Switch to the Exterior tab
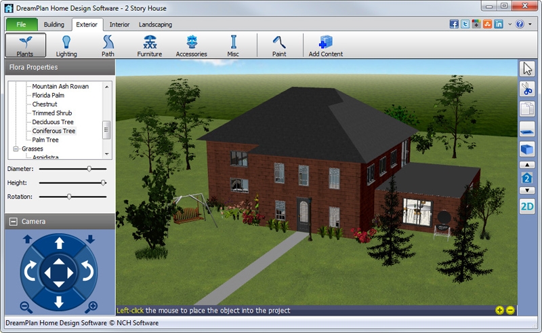This screenshot has height=333, width=542. [87, 24]
